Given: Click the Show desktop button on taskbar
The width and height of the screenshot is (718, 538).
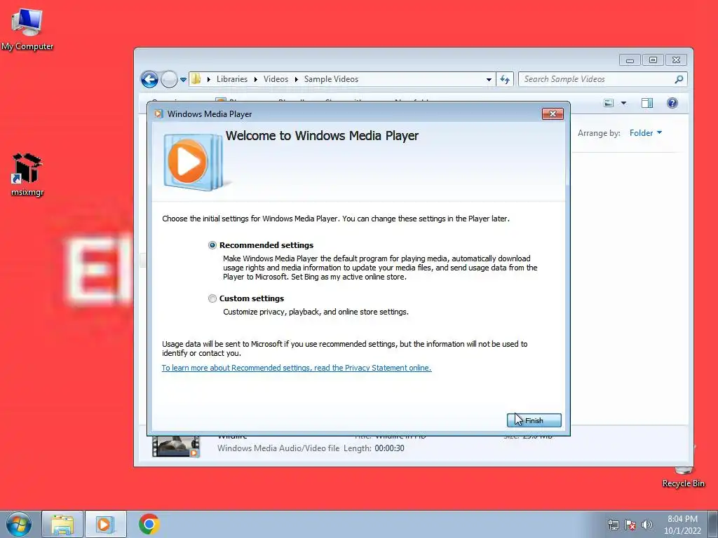Looking at the screenshot, I should pos(713,524).
